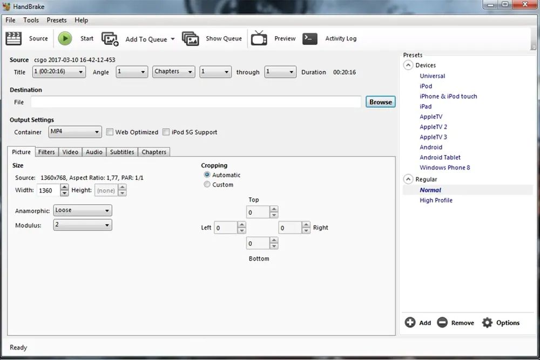Click the HandBrake app icon in title bar
Viewport: 540px width, 360px height.
coord(6,6)
